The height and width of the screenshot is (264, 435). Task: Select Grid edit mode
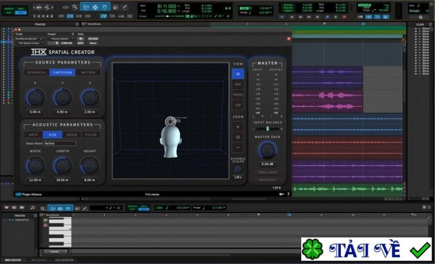tap(21, 12)
